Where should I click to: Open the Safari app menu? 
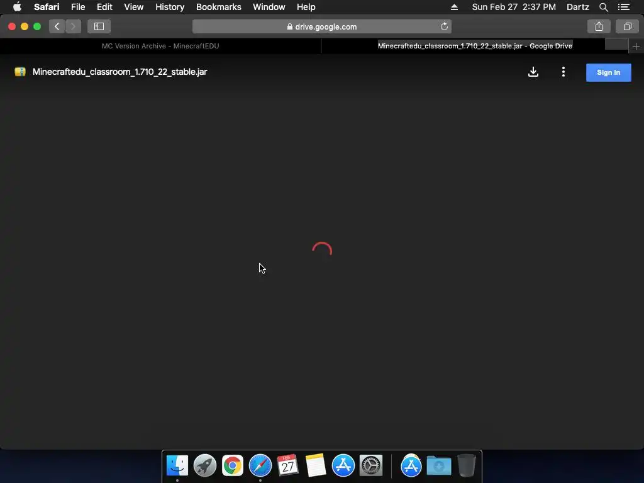[x=47, y=7]
